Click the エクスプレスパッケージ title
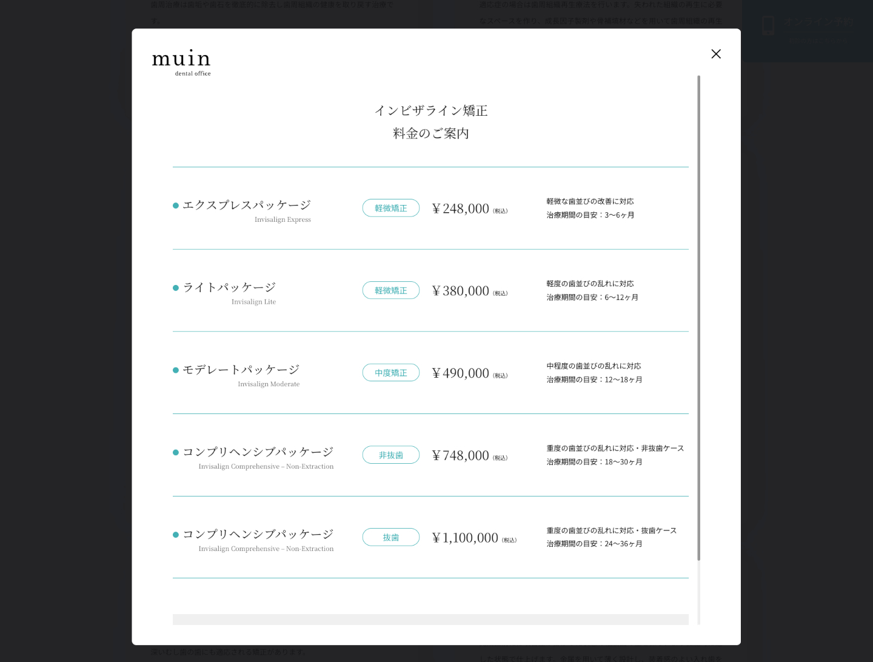This screenshot has height=662, width=873. (x=247, y=205)
